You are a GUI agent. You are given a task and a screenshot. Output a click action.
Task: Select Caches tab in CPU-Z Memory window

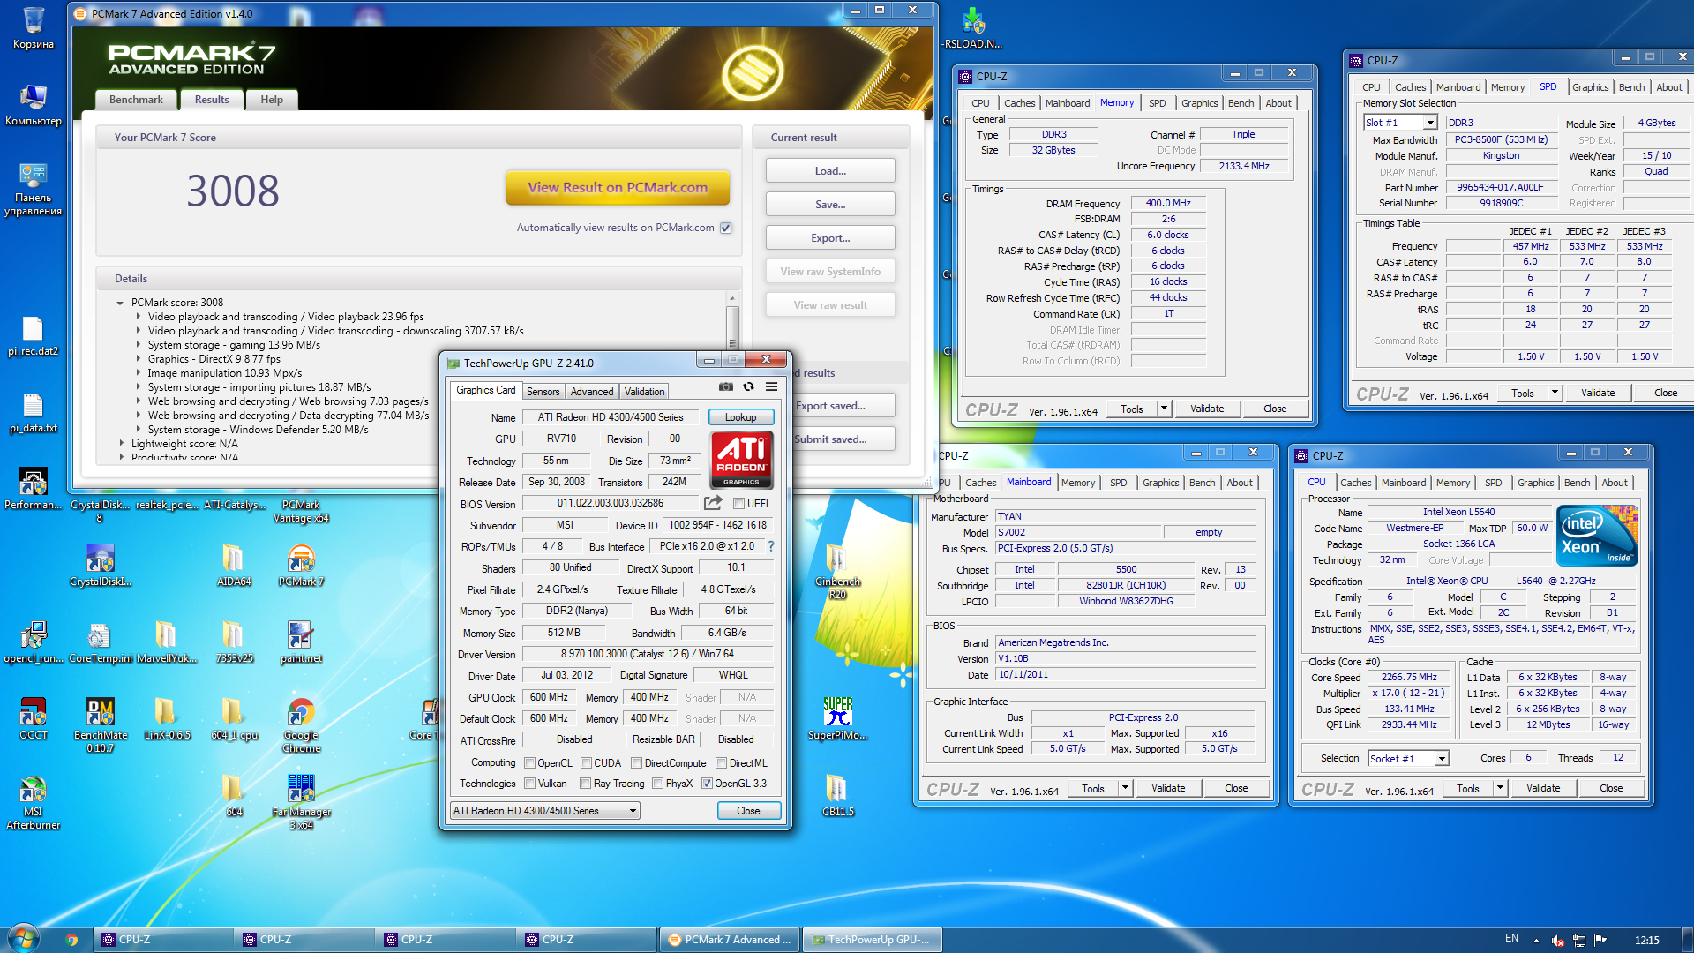coord(1019,103)
